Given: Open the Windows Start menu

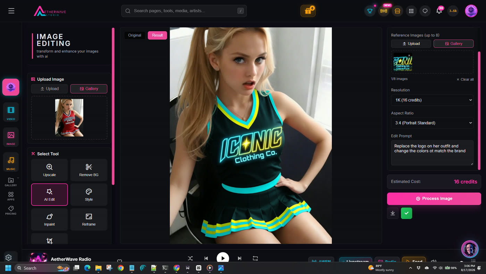Looking at the screenshot, I should pos(8,268).
